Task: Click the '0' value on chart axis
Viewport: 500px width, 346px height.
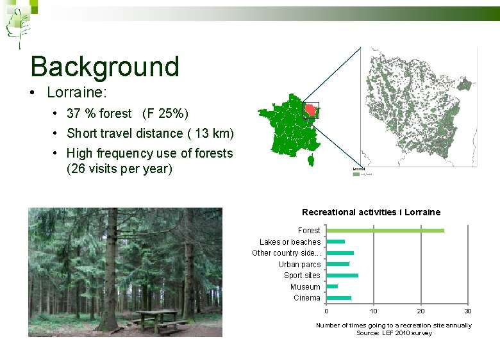Action: [x=326, y=311]
